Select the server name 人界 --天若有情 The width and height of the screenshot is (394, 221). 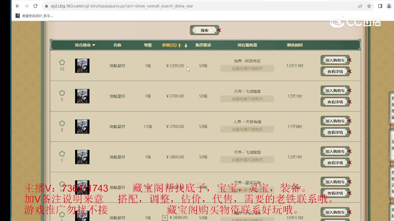[247, 122]
